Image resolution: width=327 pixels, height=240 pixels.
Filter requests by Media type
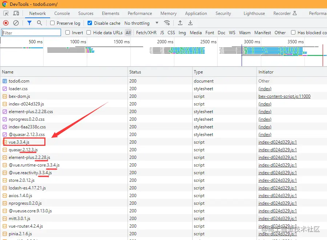[195, 33]
